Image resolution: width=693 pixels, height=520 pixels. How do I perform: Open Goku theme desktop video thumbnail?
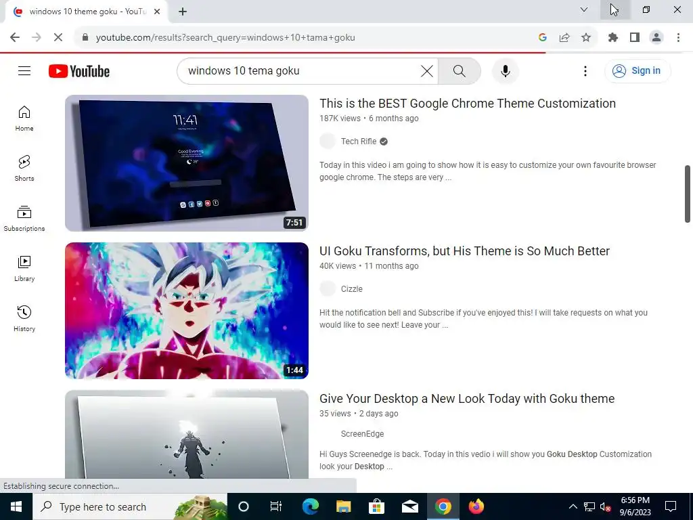[187, 434]
